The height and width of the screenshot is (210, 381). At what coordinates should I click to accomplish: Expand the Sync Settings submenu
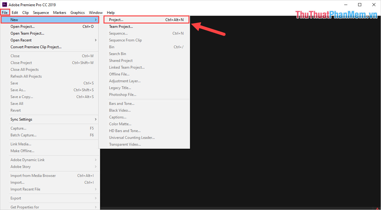(50, 119)
